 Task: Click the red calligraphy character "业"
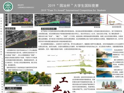coord(57,89)
